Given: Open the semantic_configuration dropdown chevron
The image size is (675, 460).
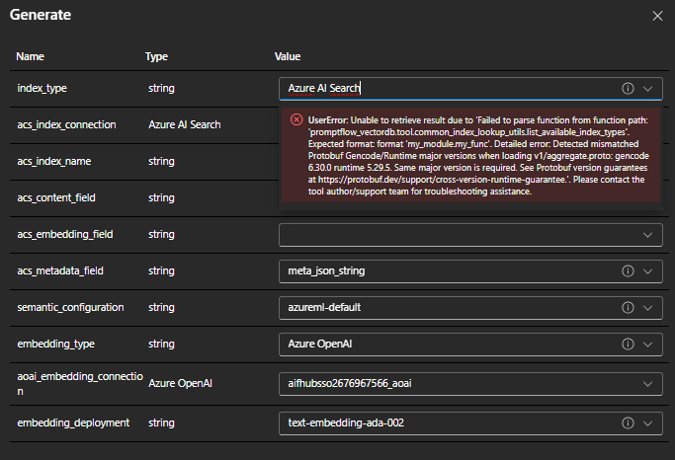Looking at the screenshot, I should (x=647, y=308).
